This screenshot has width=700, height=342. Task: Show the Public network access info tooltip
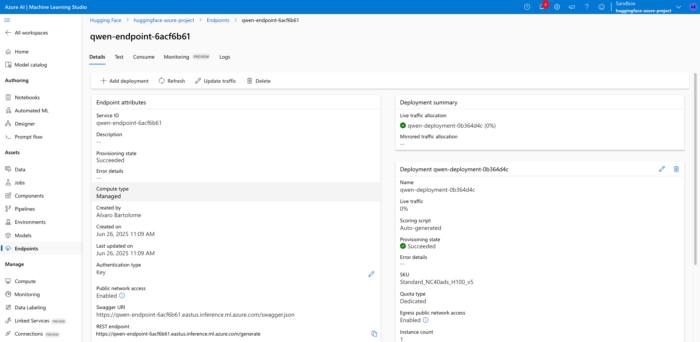point(122,296)
